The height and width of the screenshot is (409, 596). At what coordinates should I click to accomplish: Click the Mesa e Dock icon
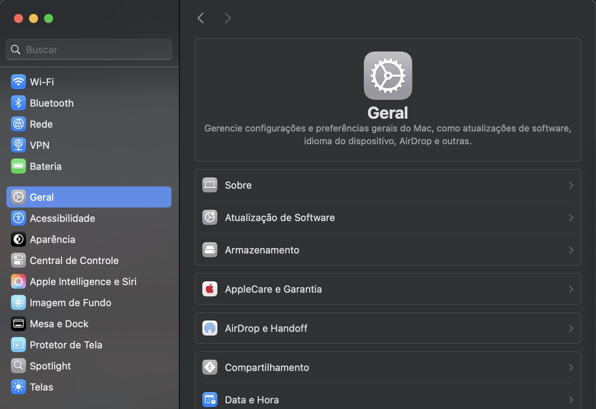pyautogui.click(x=18, y=324)
